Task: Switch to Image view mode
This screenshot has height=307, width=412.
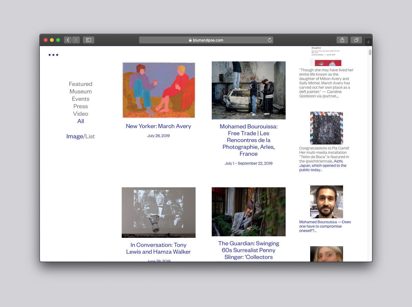Action: pyautogui.click(x=75, y=136)
